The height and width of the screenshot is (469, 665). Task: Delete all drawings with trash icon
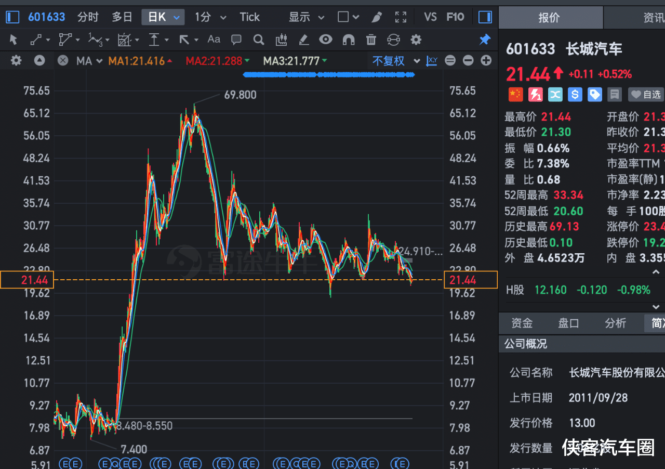pos(371,40)
